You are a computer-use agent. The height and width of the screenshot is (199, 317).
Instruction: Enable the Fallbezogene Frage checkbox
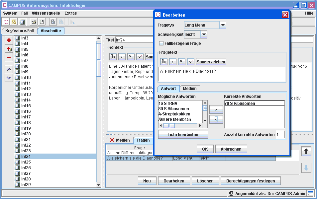(161, 43)
